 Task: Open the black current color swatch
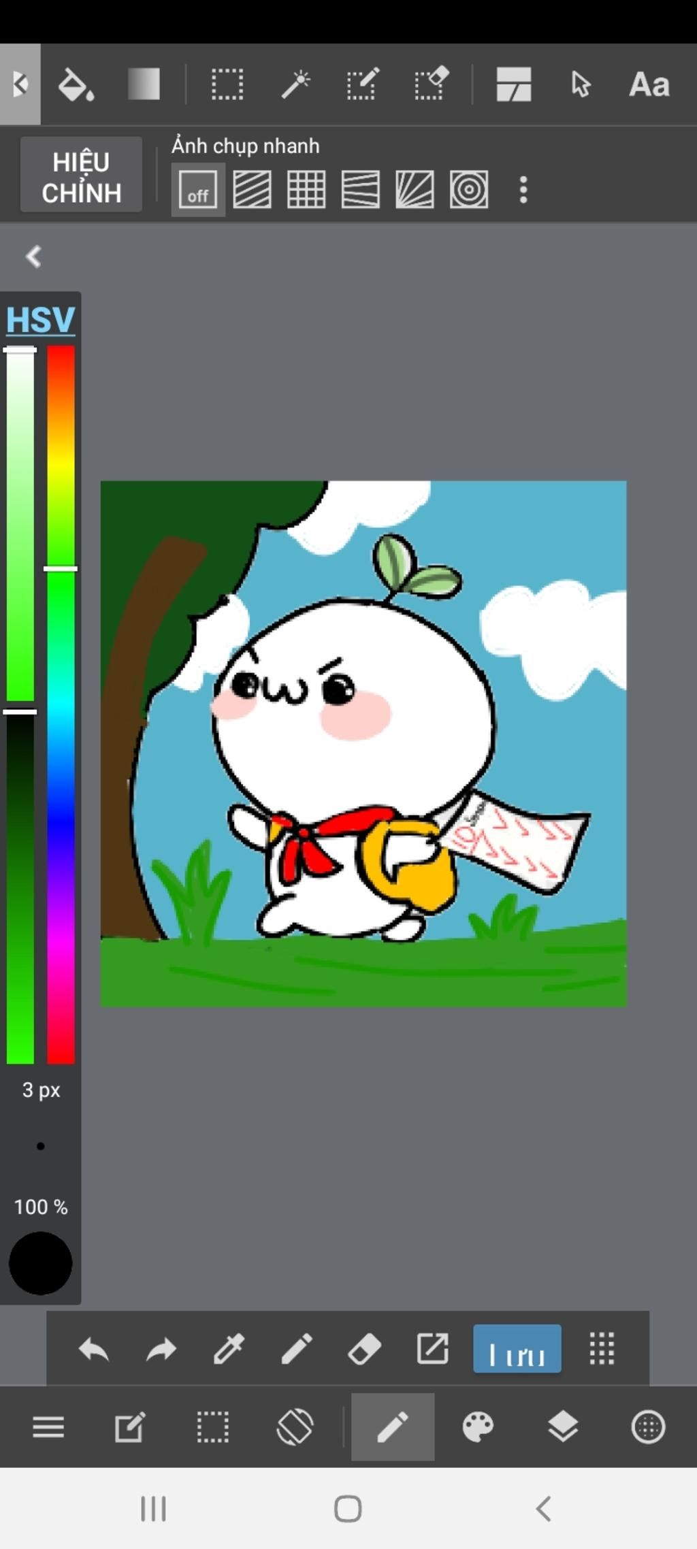[x=40, y=1263]
